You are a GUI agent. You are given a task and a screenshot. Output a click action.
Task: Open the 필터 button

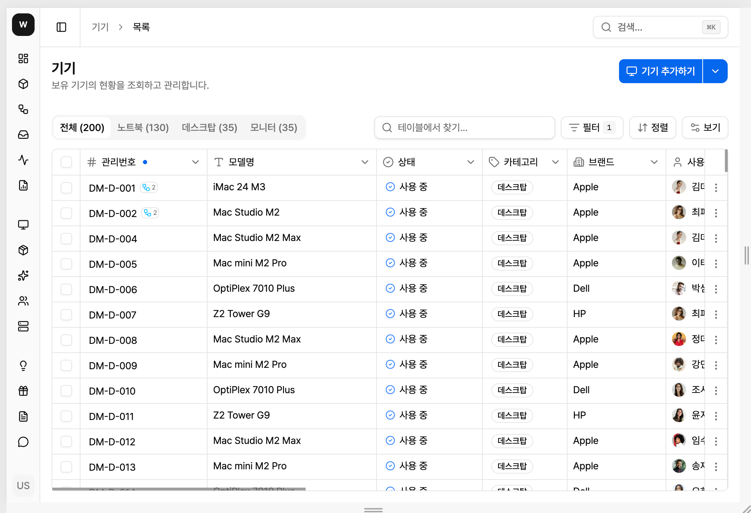point(592,128)
